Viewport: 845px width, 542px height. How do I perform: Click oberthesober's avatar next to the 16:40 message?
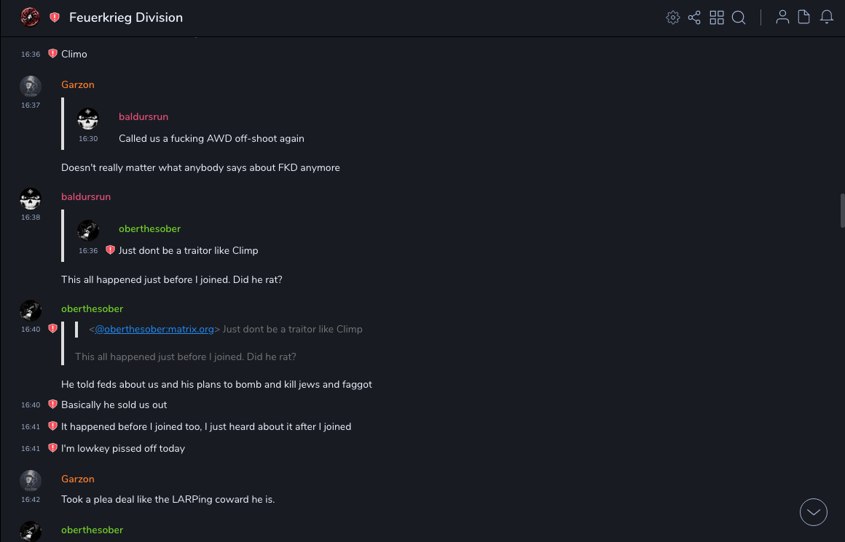pyautogui.click(x=30, y=311)
